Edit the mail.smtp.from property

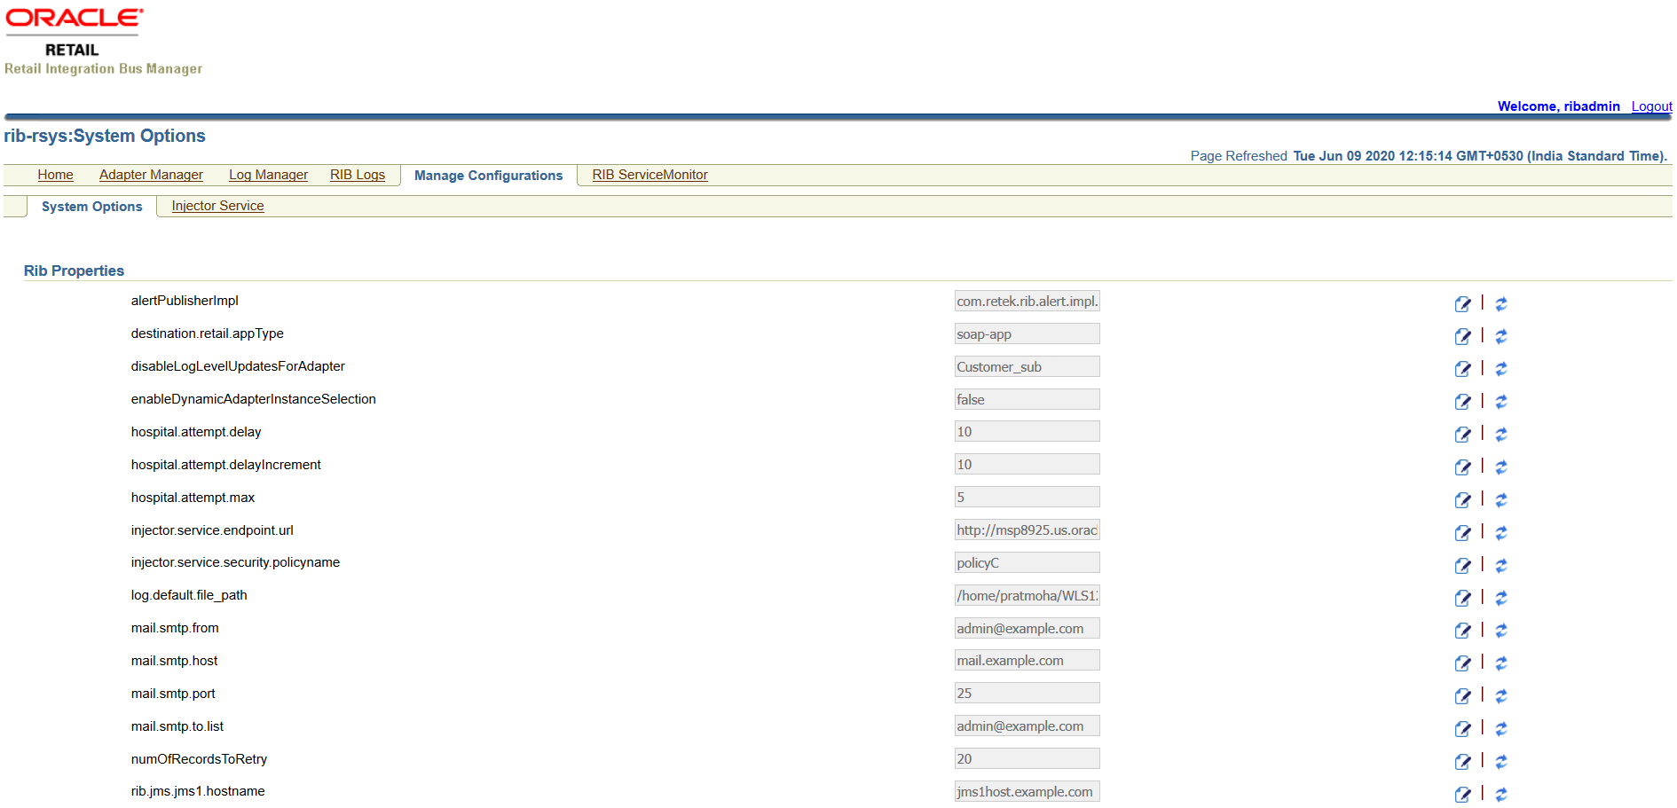(x=1462, y=631)
